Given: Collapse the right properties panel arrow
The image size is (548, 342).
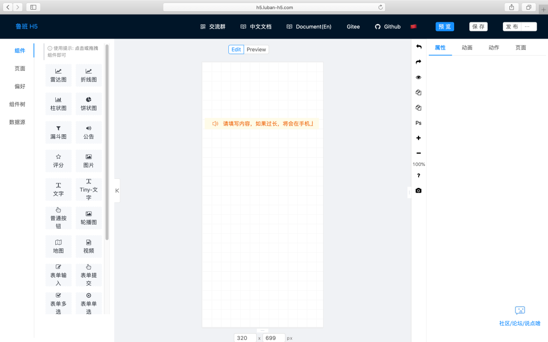Looking at the screenshot, I should coord(409,193).
